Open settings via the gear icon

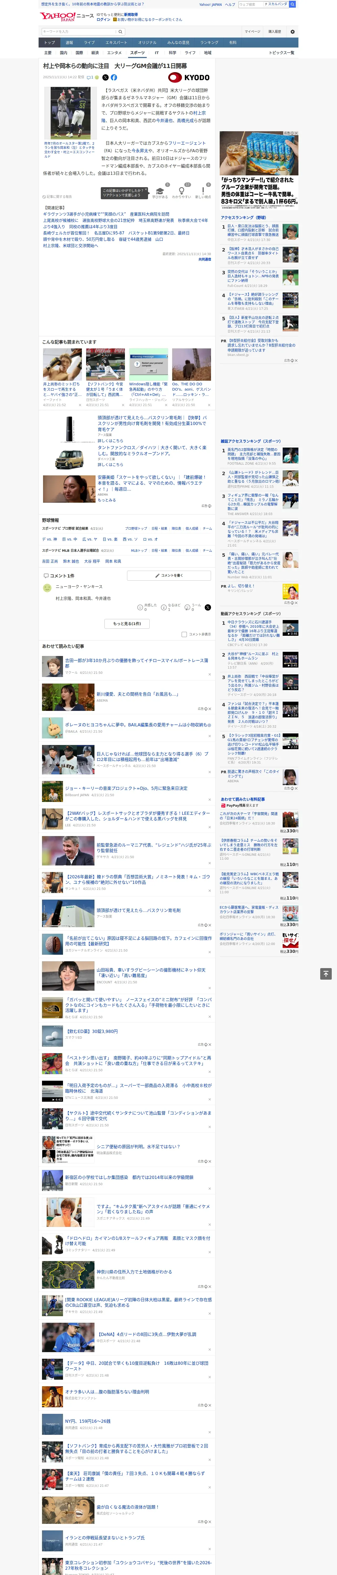292,31
